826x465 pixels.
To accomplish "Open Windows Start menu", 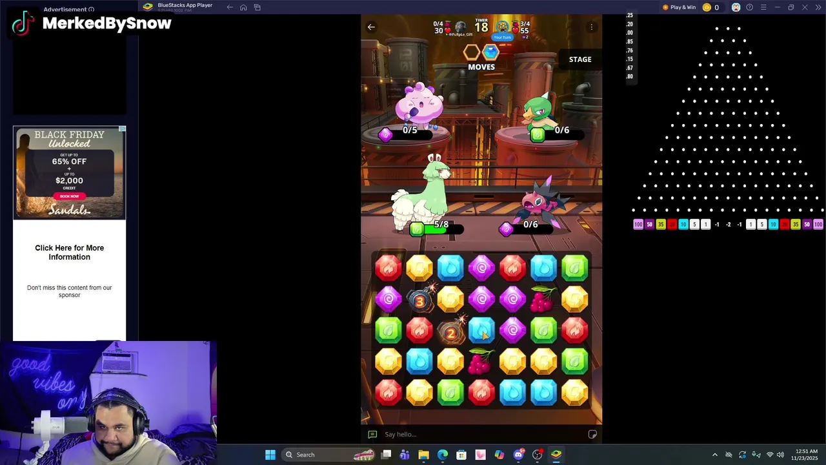I will pos(270,455).
